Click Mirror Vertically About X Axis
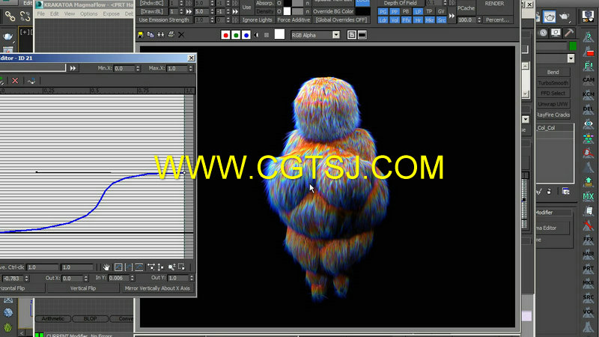 coord(157,288)
